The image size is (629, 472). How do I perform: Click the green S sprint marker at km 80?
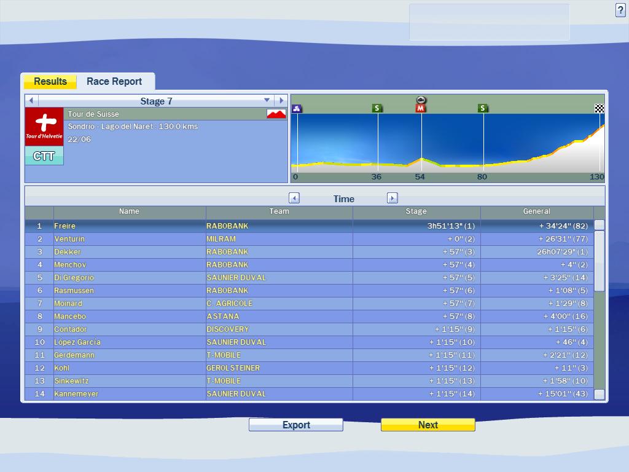click(x=483, y=109)
